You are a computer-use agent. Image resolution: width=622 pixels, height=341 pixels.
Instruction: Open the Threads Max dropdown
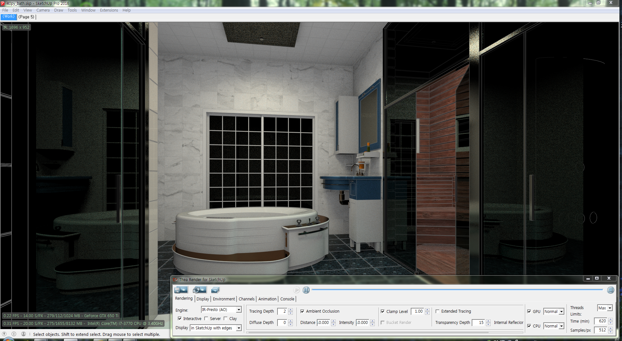point(605,308)
